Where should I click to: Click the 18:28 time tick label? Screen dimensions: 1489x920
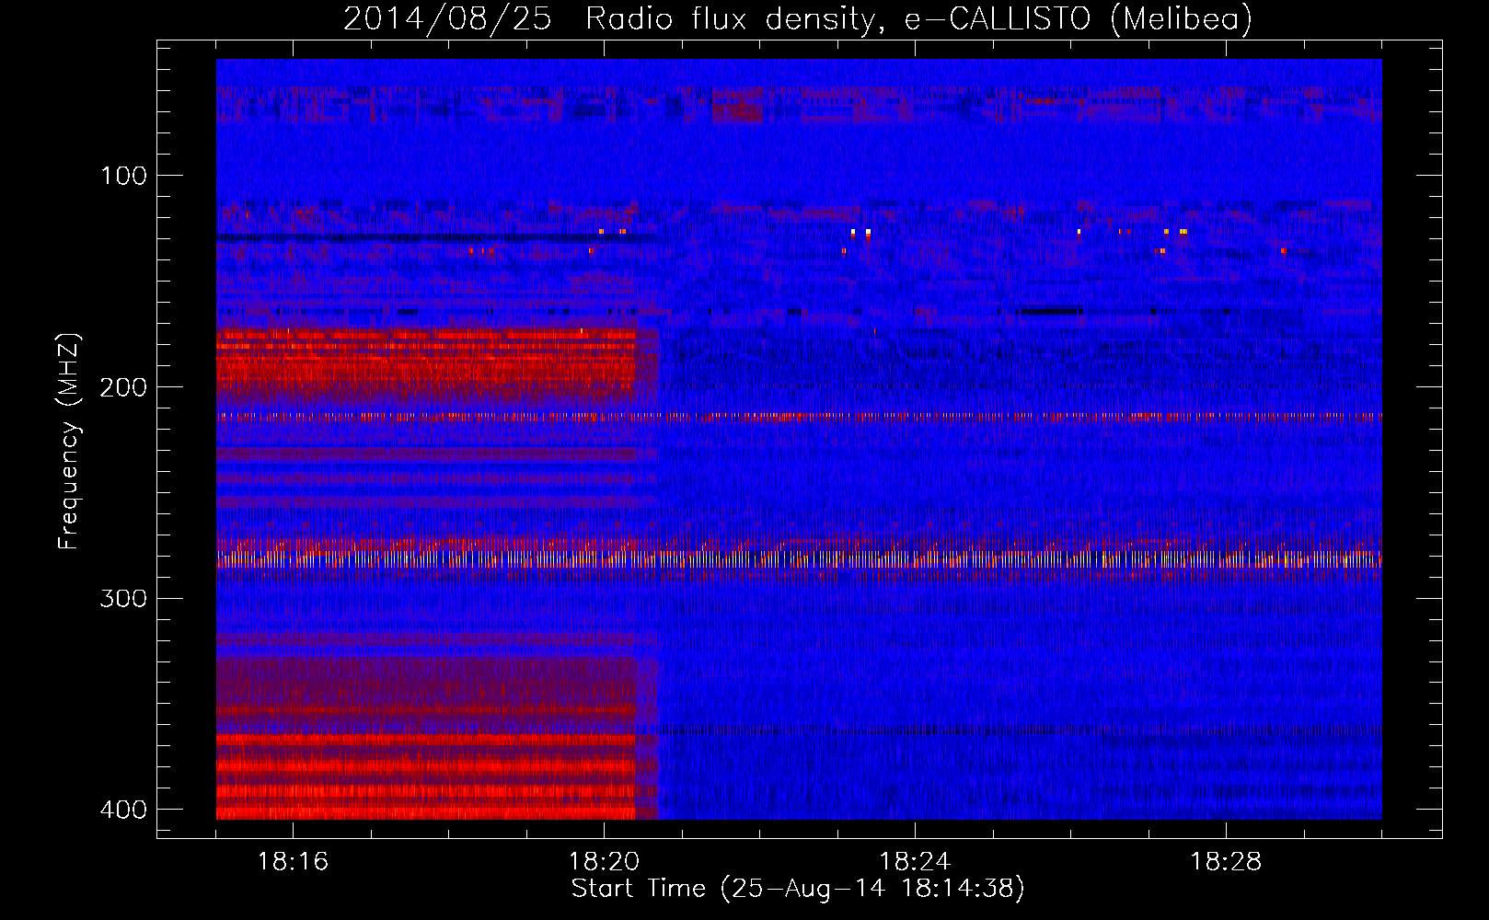click(1226, 862)
